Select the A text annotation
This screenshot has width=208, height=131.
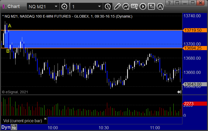click(10, 26)
